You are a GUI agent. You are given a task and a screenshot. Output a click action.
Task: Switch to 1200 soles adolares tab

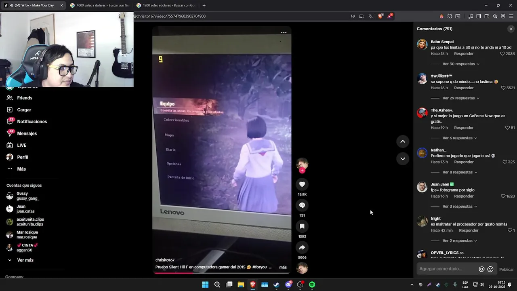[166, 5]
